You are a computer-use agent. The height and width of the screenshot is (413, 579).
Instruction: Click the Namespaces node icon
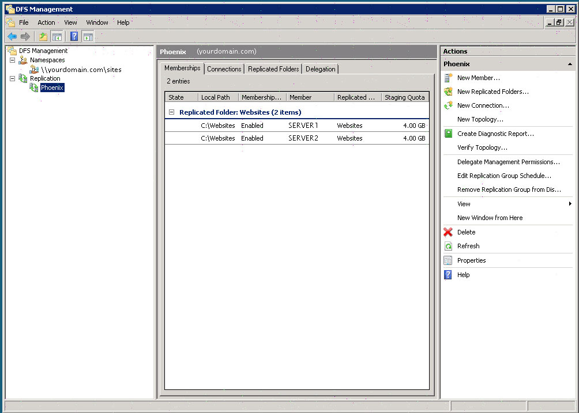(x=23, y=60)
